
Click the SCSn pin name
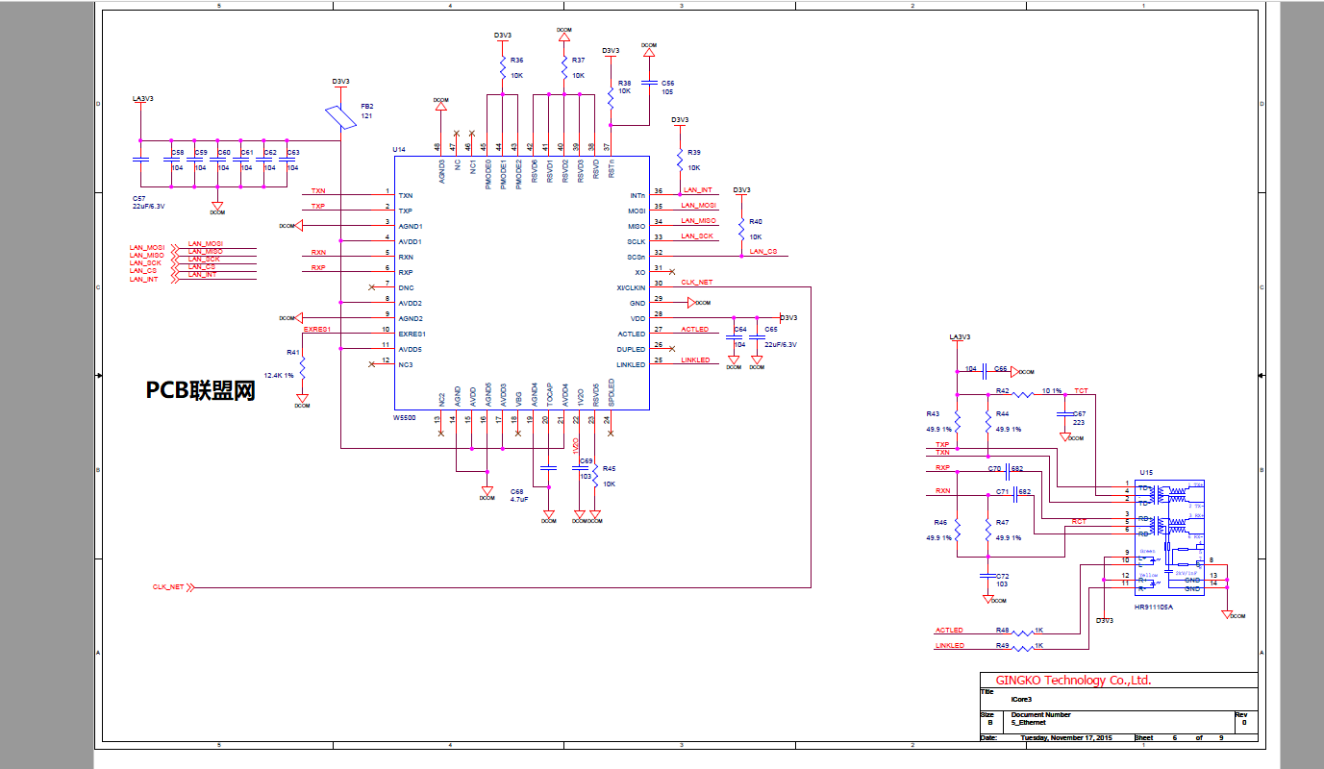[637, 257]
